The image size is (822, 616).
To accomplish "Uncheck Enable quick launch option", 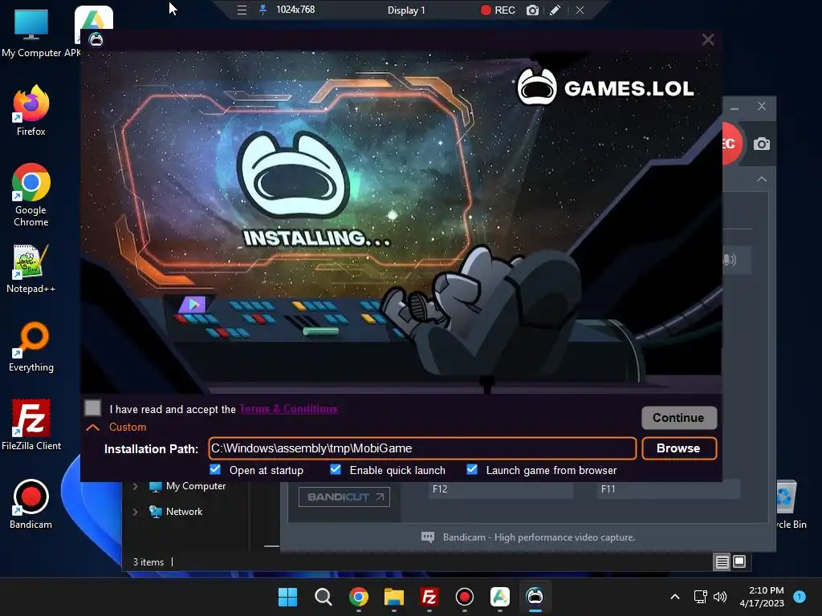I will click(x=336, y=469).
